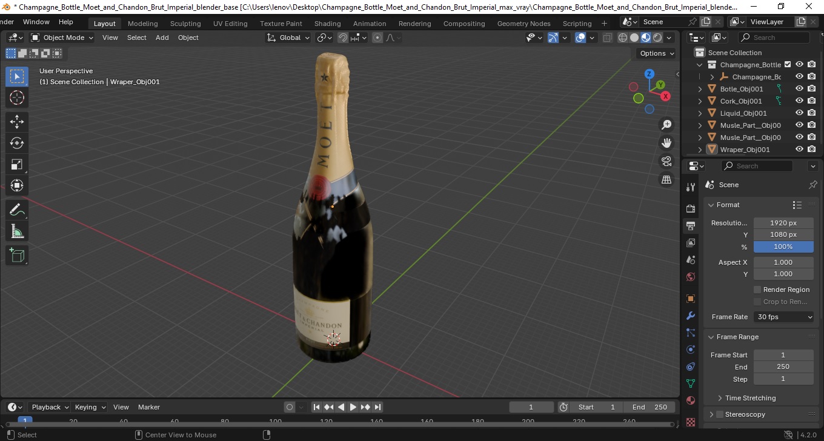824x441 pixels.
Task: Switch to rendered viewport shading
Action: point(657,38)
